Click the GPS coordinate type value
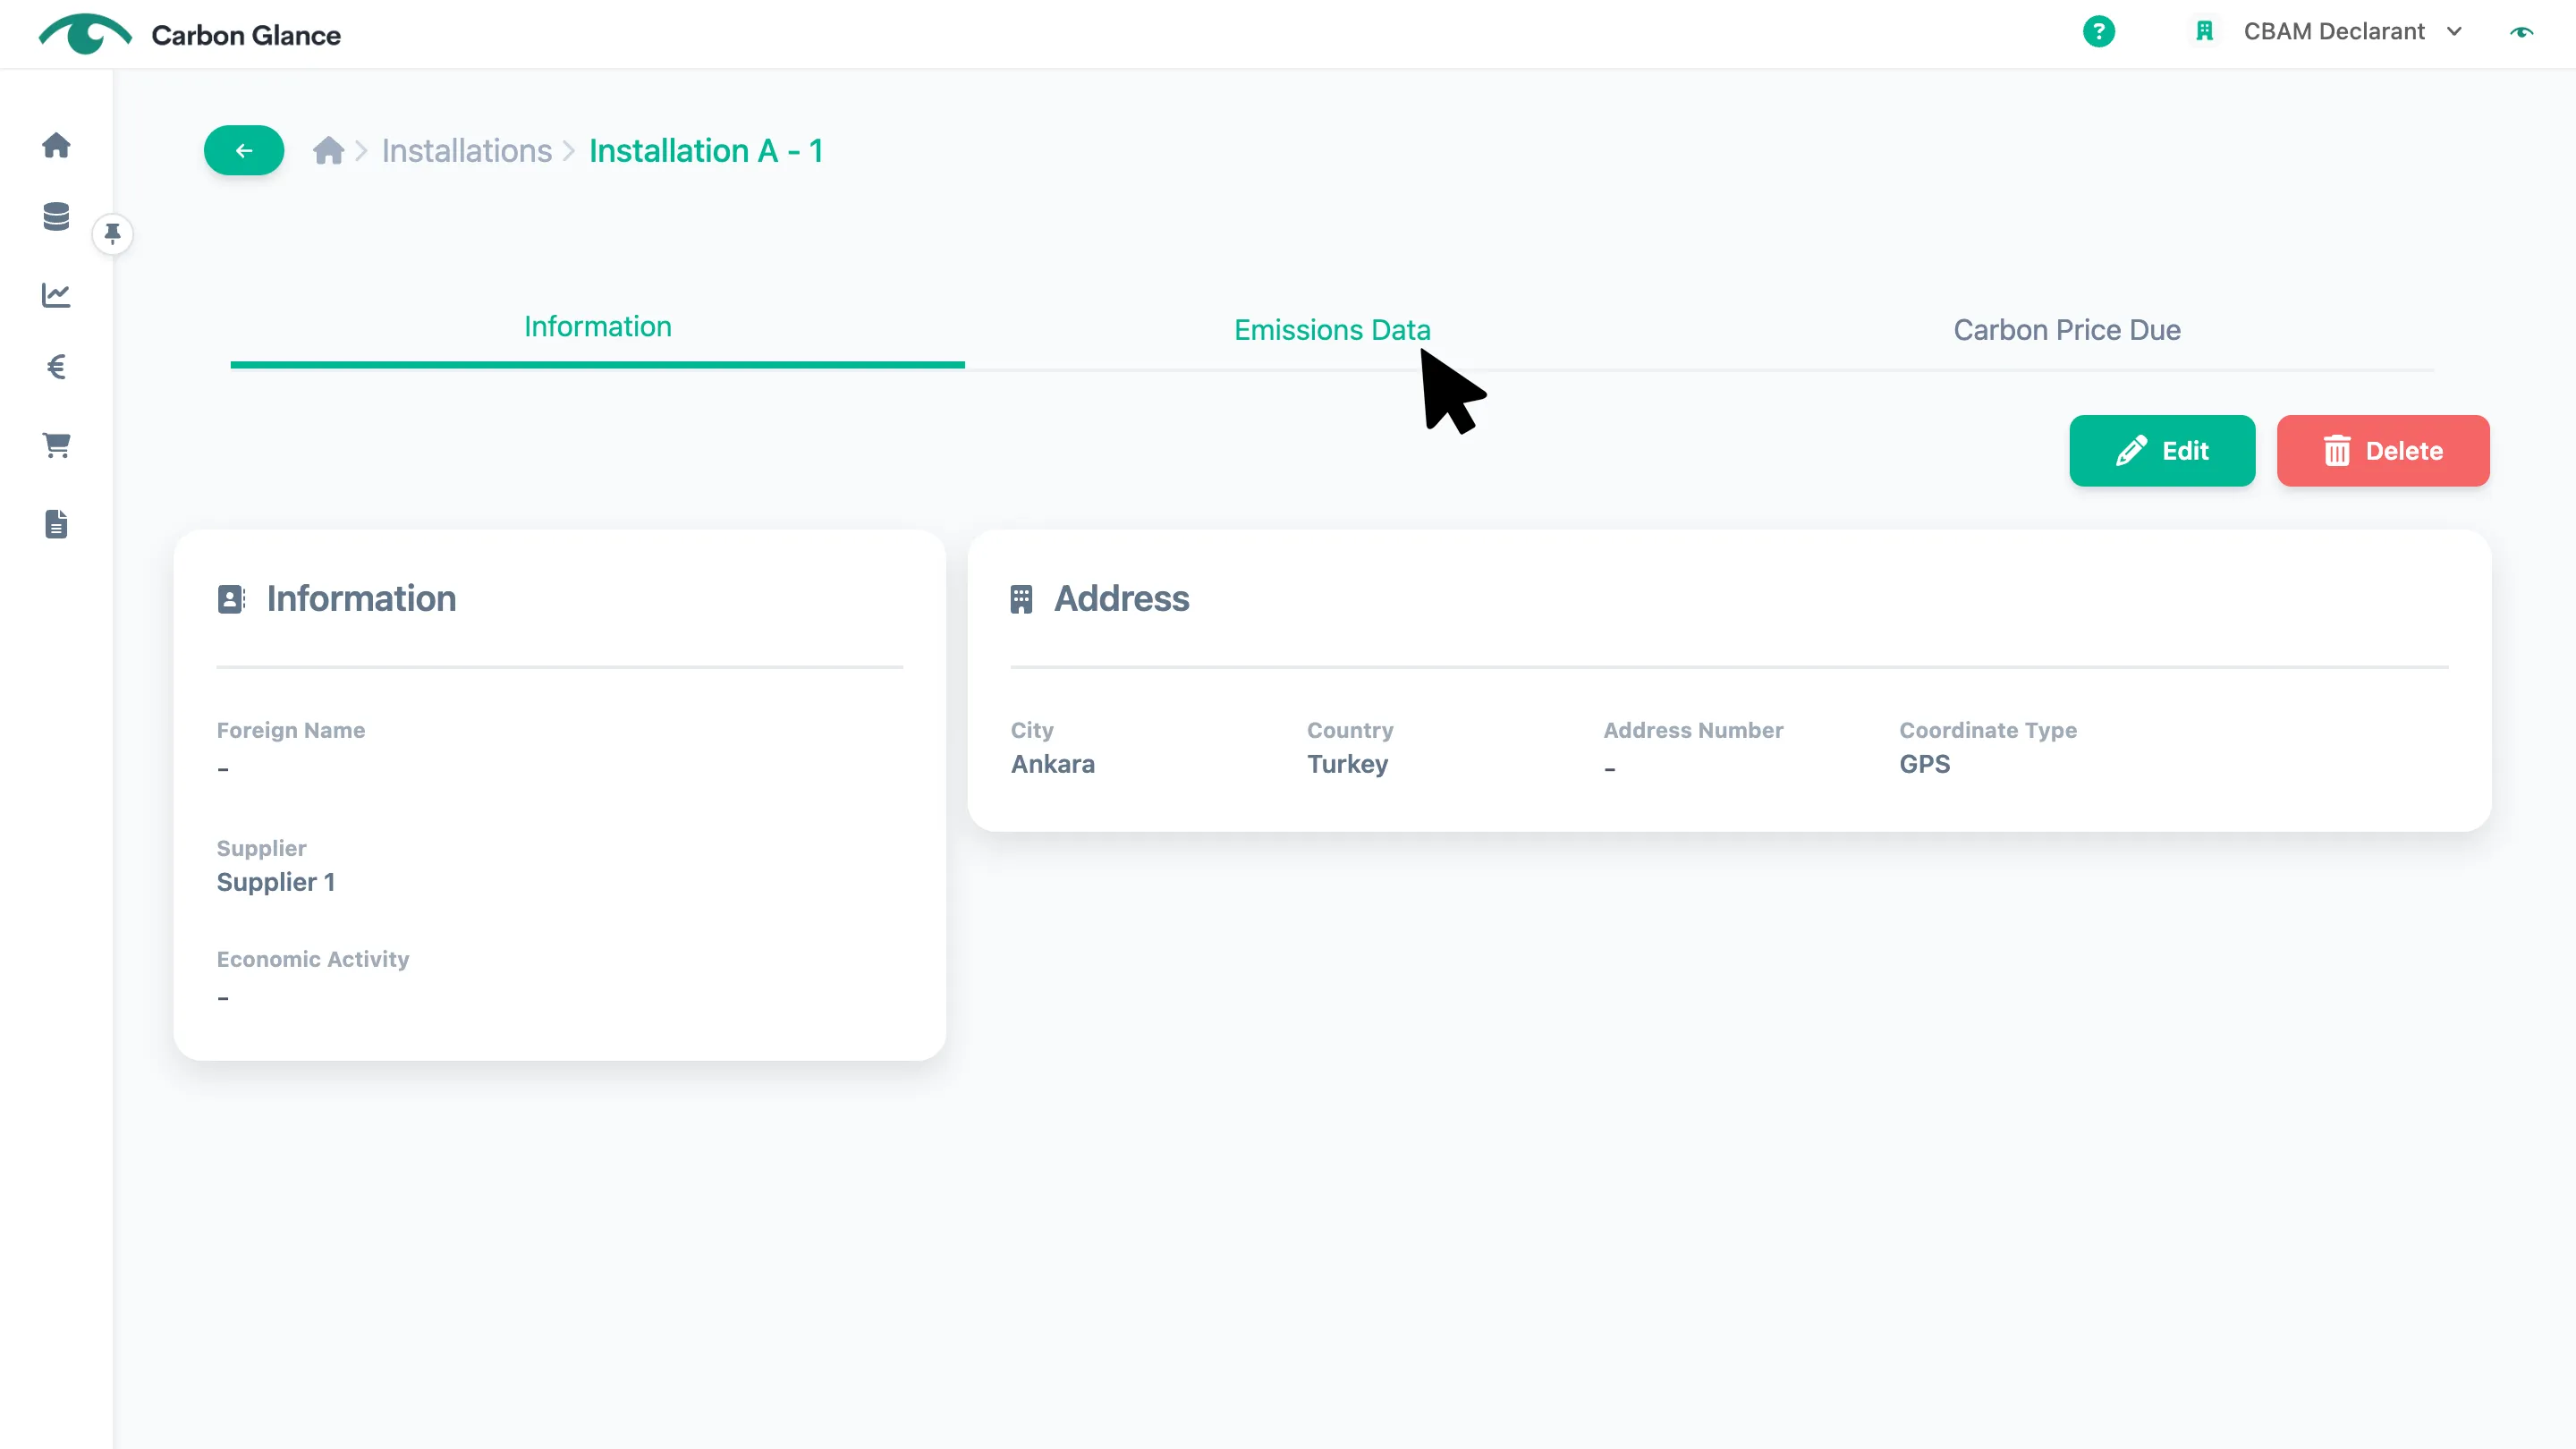2576x1449 pixels. [x=1925, y=764]
